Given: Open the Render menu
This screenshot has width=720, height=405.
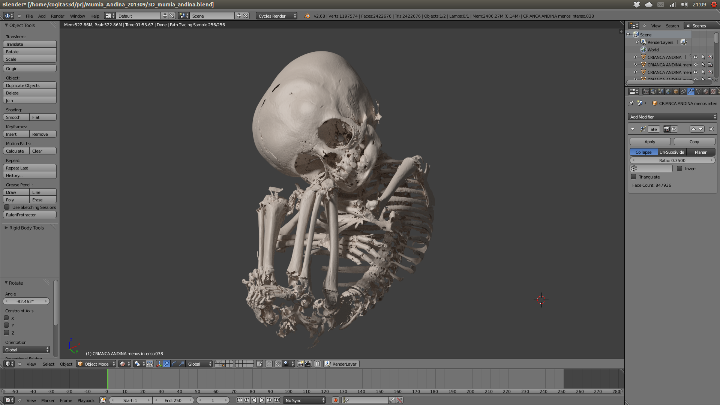Looking at the screenshot, I should coord(57,16).
